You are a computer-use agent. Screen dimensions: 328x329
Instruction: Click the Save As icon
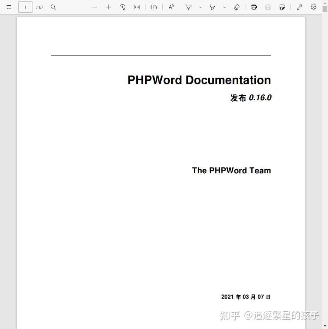tap(282, 7)
